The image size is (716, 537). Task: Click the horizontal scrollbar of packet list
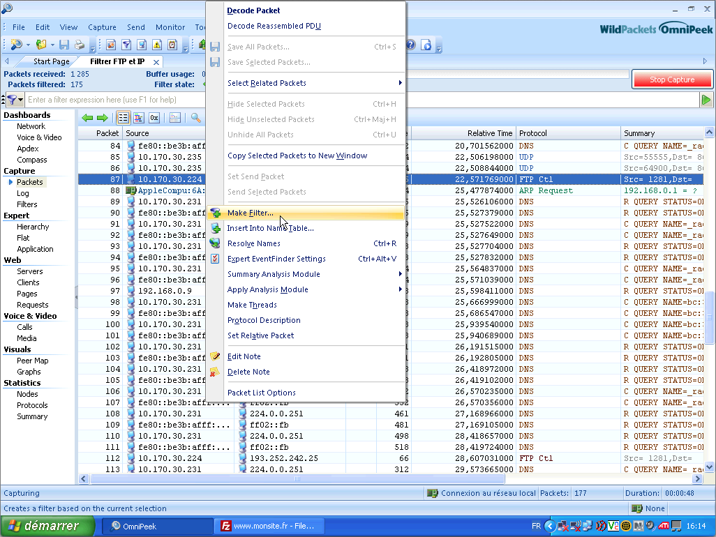tap(297, 478)
